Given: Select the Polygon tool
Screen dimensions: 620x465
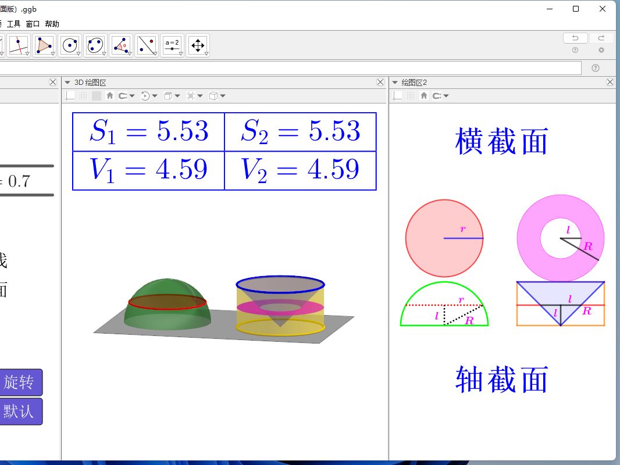Looking at the screenshot, I should coord(44,45).
